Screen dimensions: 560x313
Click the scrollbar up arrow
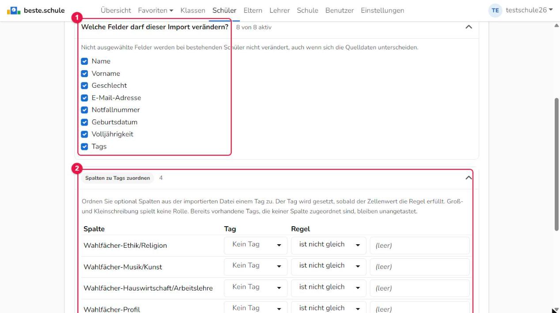click(556, 26)
